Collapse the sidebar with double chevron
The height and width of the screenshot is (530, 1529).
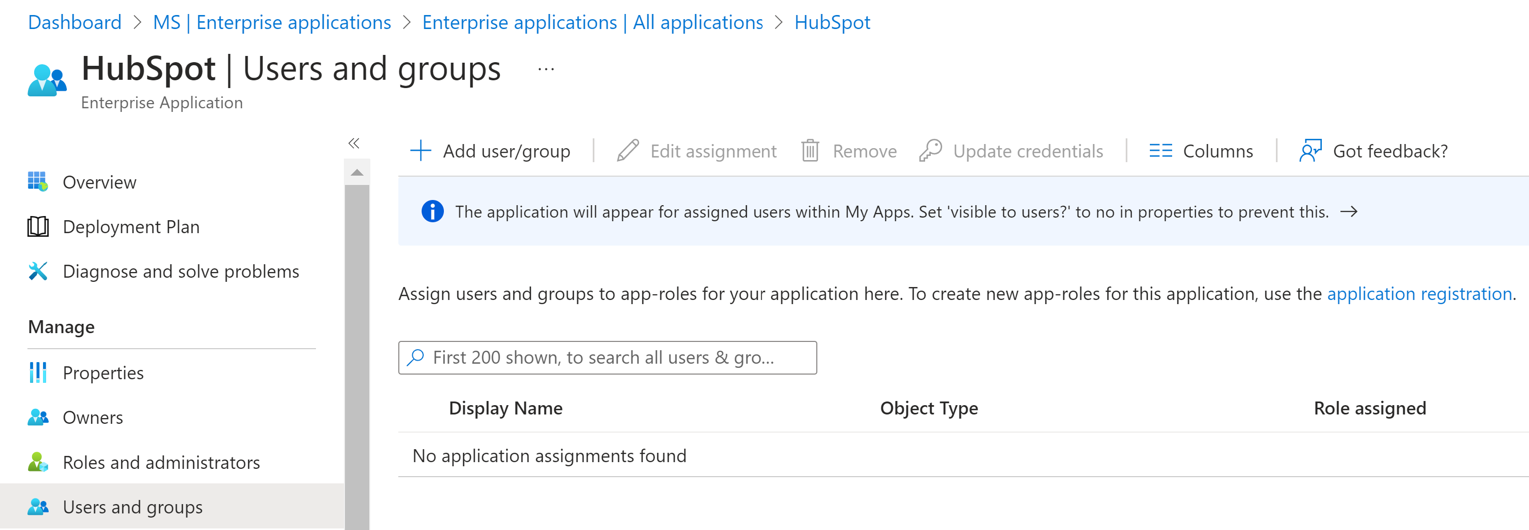pos(354,143)
